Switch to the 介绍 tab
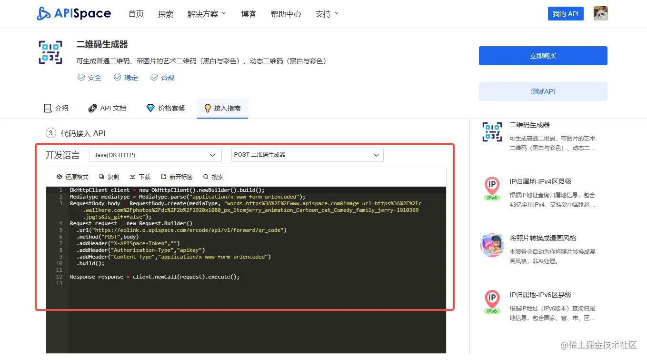Viewport: 647px width, 360px height. (x=56, y=108)
